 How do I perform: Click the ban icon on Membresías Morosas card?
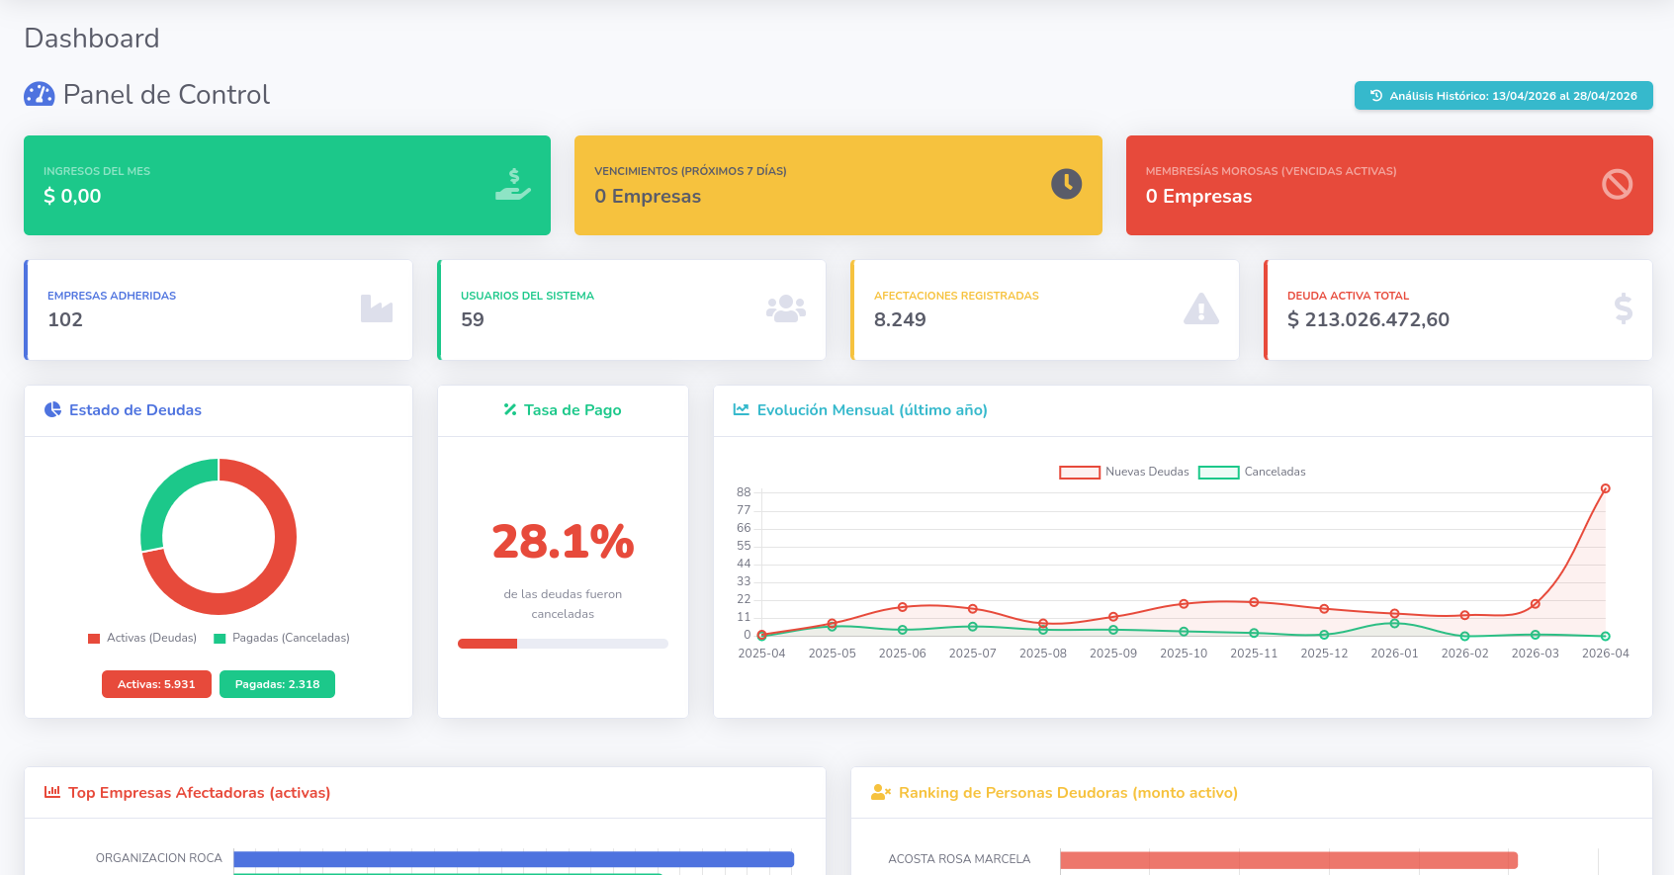click(x=1618, y=184)
